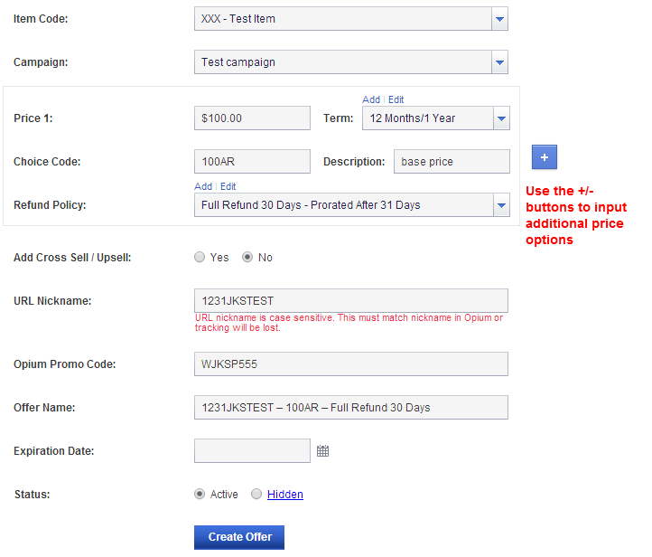Click Add link above Term

pyautogui.click(x=371, y=99)
